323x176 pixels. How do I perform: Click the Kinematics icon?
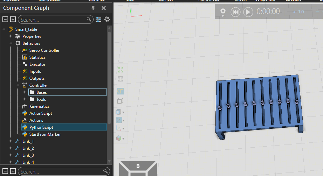pos(25,106)
